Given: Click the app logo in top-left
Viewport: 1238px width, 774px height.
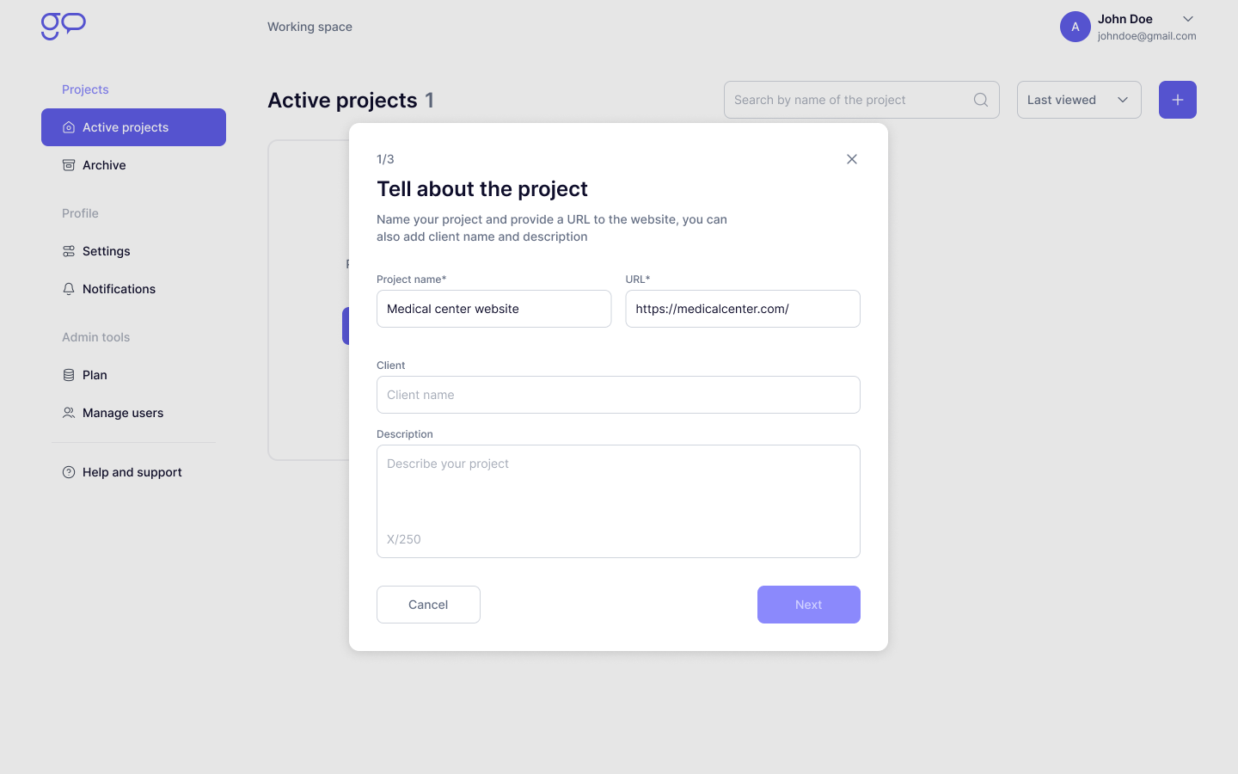Looking at the screenshot, I should [x=64, y=26].
